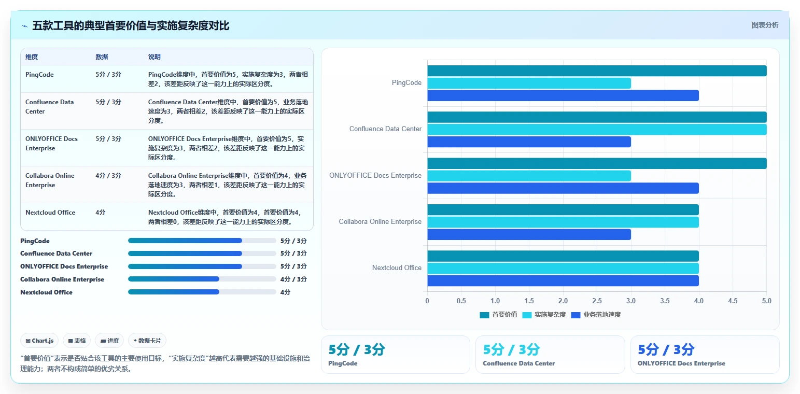800x394 pixels.
Task: Click the Nextcloud Office y-axis chart label
Action: 397,268
